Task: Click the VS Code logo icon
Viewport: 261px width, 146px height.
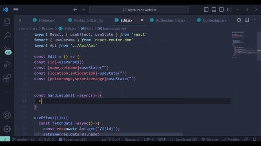Action: (x=5, y=10)
